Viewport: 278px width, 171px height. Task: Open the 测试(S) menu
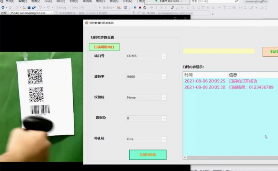click(x=114, y=1)
